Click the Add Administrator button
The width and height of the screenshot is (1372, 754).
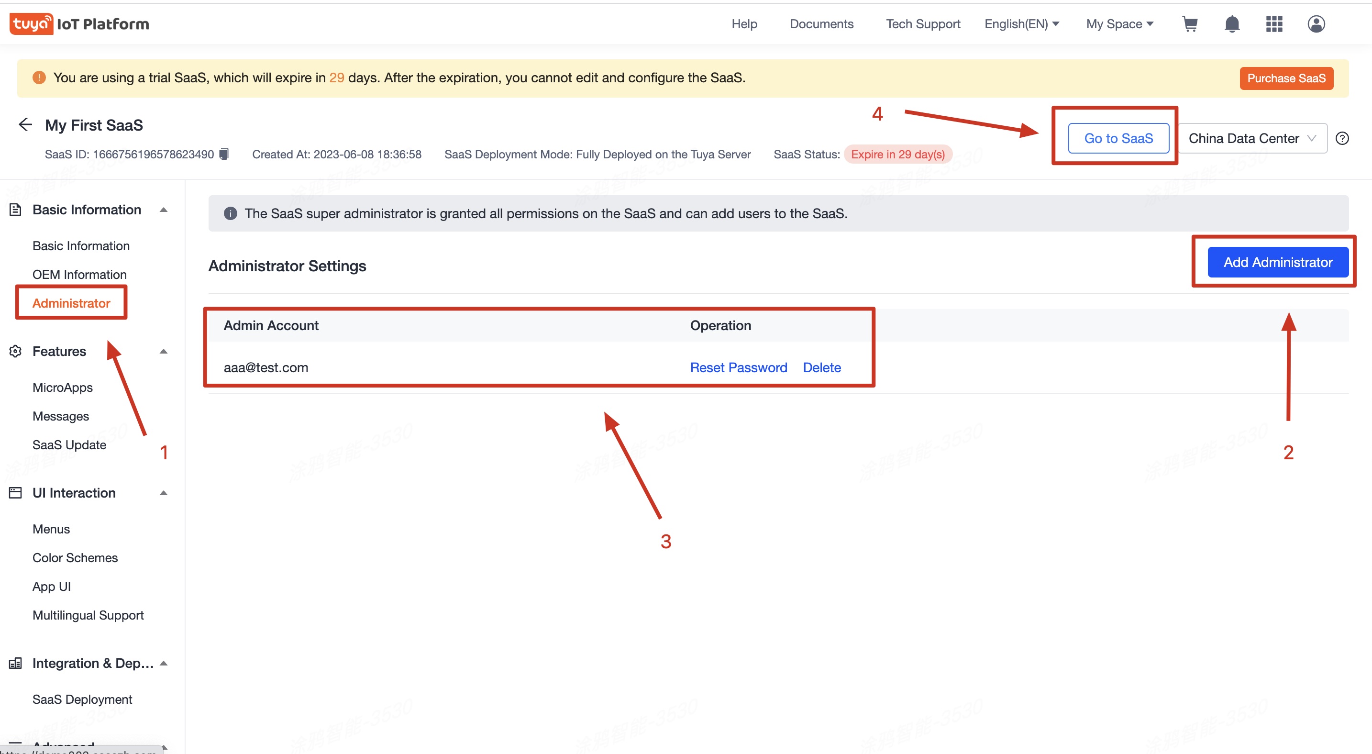[x=1278, y=263]
